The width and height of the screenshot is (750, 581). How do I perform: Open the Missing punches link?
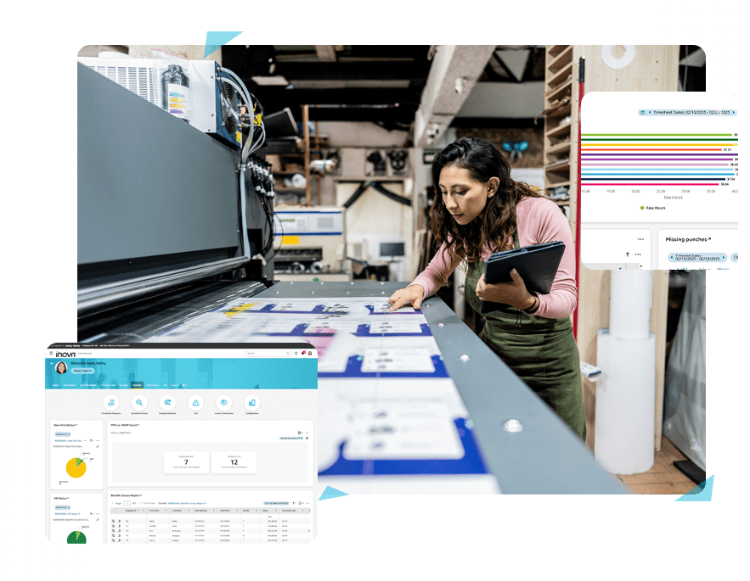point(688,239)
